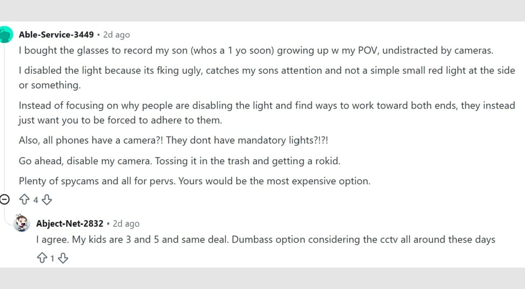The image size is (525, 289).
Task: Collapse the thread with the minus circle
Action: (4, 200)
